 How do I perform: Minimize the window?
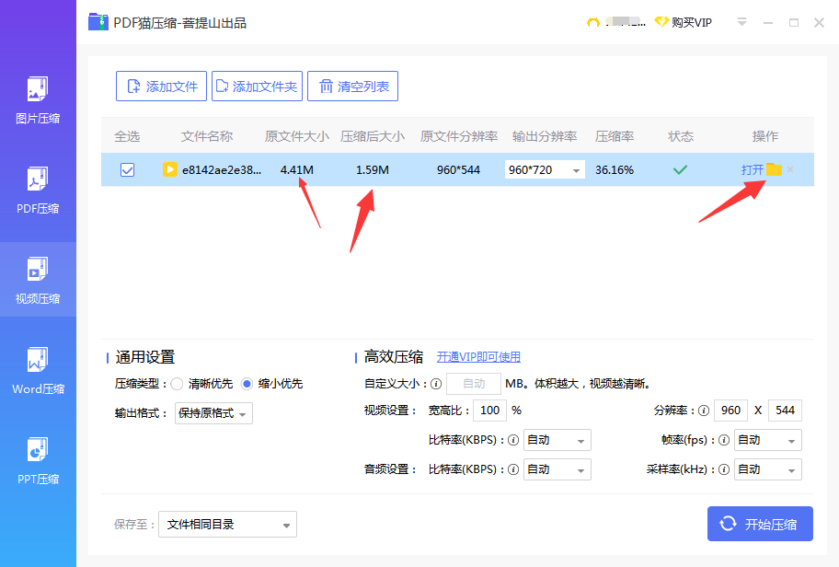pyautogui.click(x=768, y=22)
